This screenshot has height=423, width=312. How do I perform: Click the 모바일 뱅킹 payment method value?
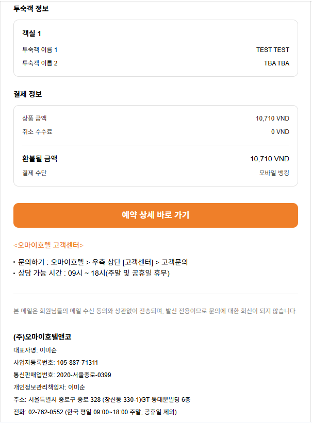click(274, 173)
